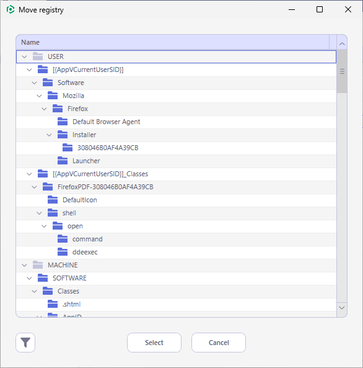This screenshot has height=368, width=363.
Task: Click the scrollbar up arrow
Action: click(x=342, y=43)
